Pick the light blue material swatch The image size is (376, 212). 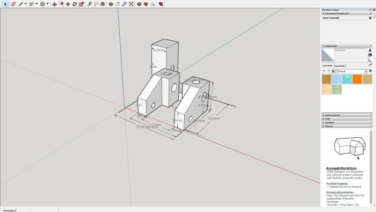click(337, 79)
